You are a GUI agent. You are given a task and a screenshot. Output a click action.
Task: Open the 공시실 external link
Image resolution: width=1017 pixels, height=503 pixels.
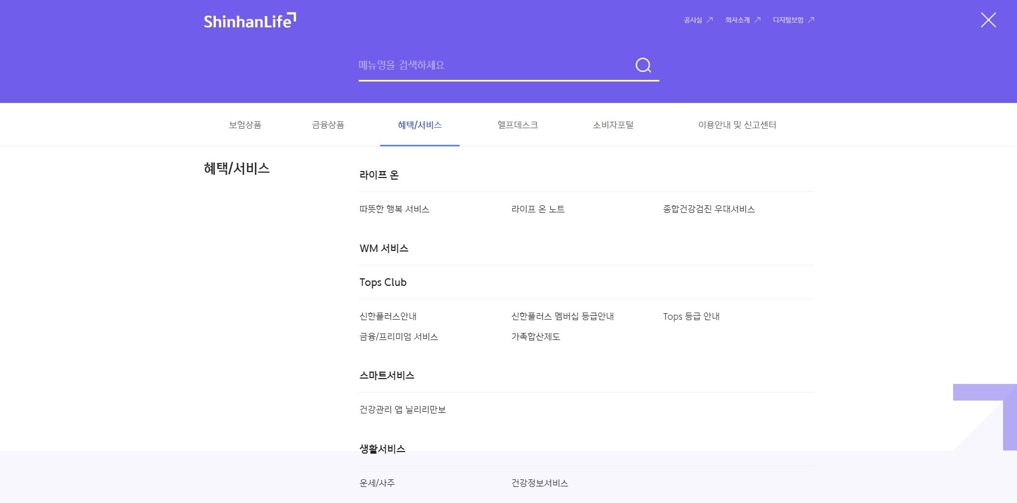(698, 20)
